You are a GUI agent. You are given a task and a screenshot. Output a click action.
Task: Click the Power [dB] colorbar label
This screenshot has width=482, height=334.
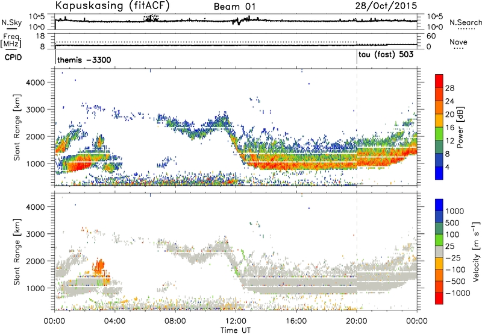[460, 127]
